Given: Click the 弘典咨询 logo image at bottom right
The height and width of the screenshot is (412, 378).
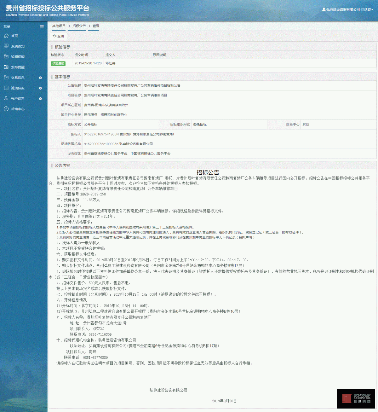Looking at the screenshot, I should 355,398.
